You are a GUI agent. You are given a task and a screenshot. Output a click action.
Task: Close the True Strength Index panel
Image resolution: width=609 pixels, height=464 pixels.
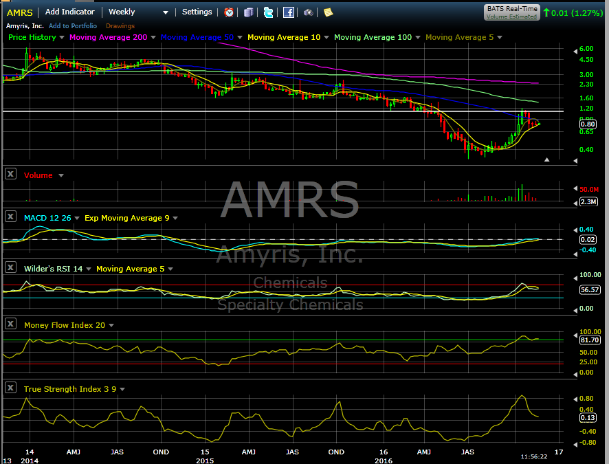(10, 388)
